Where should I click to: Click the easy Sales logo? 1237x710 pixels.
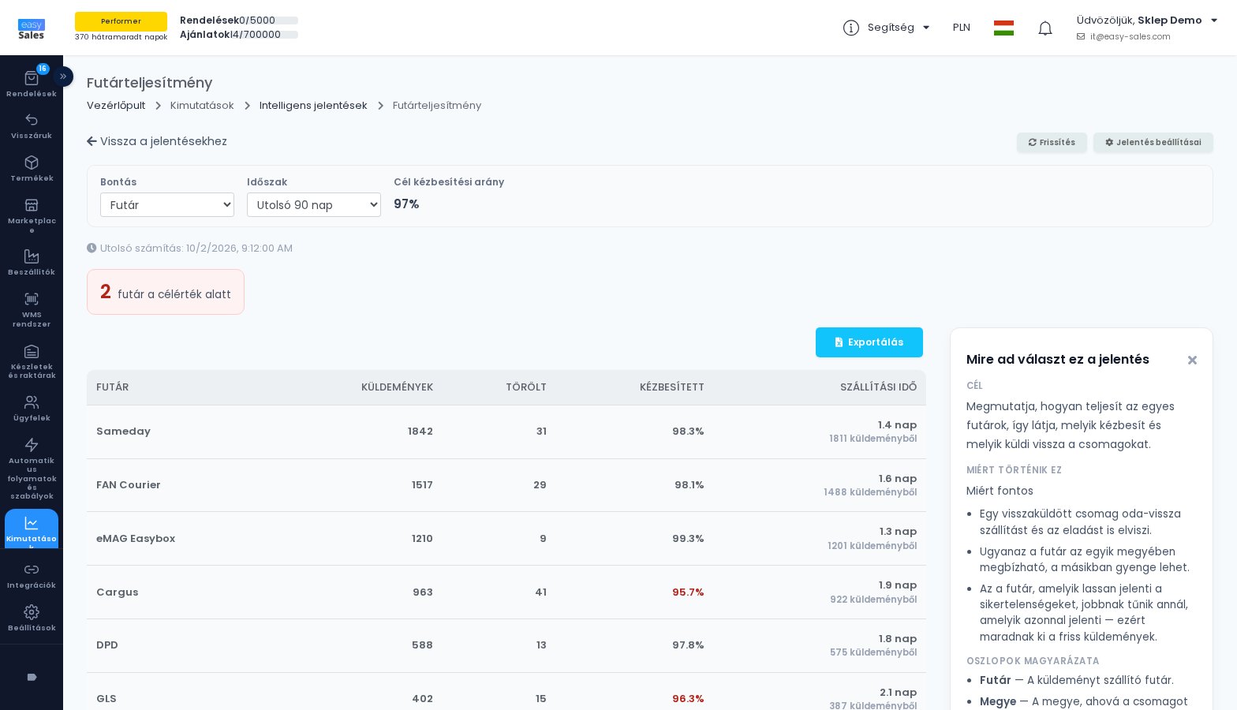tap(32, 29)
